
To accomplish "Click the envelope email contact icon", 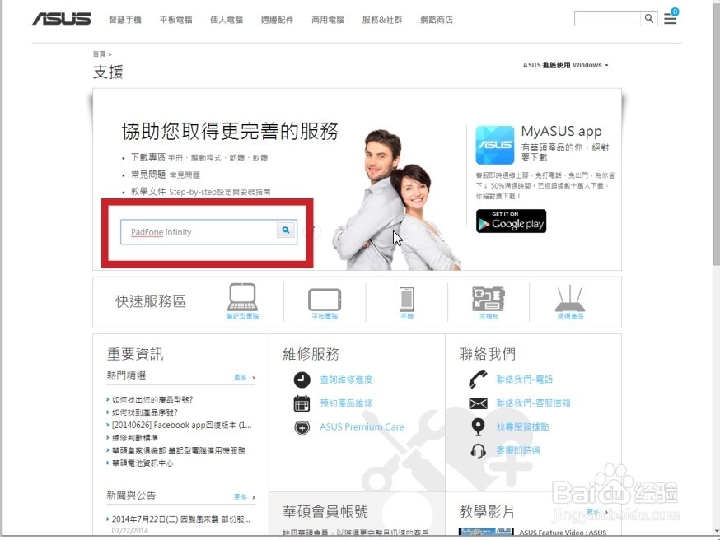I will (x=478, y=403).
